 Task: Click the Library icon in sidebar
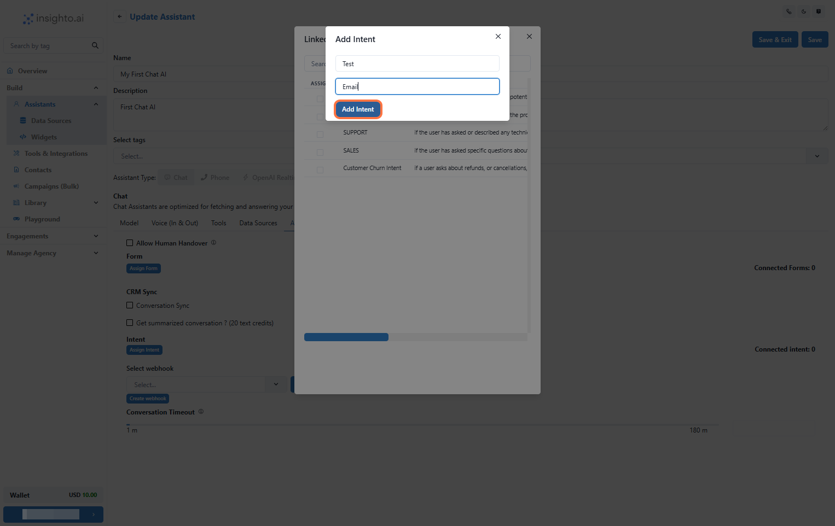16,202
